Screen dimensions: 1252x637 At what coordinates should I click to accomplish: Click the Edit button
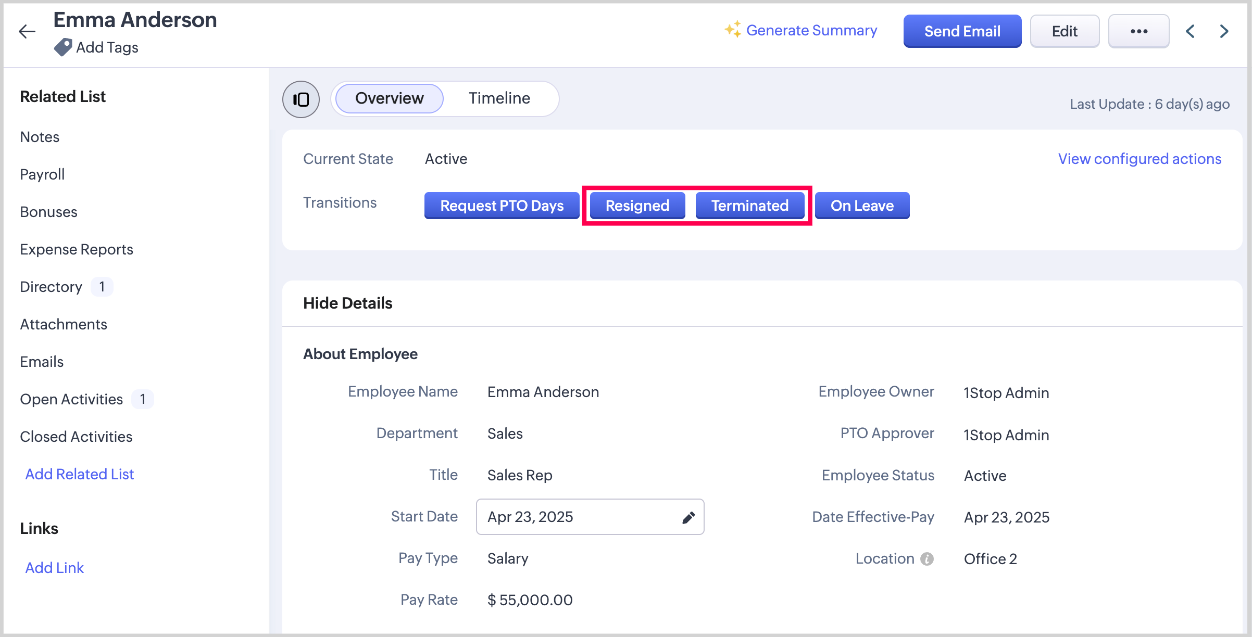coord(1065,31)
